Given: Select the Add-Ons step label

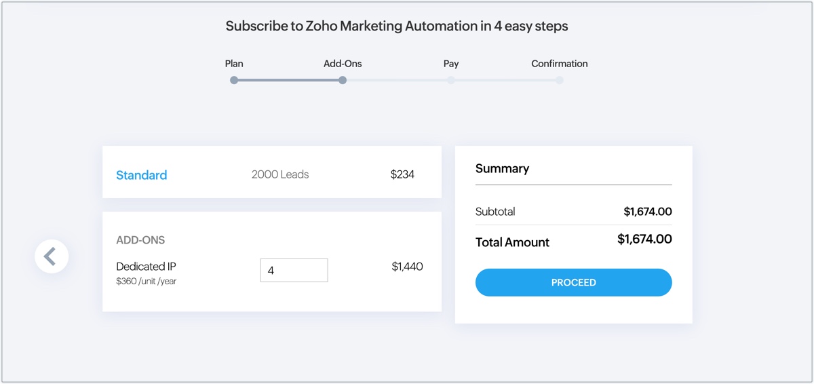Looking at the screenshot, I should [343, 64].
